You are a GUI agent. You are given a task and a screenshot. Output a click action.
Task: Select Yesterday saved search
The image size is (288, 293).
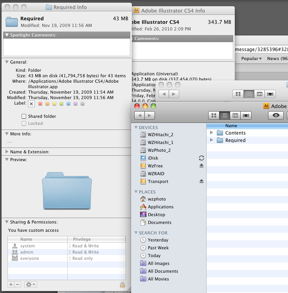[x=155, y=240]
